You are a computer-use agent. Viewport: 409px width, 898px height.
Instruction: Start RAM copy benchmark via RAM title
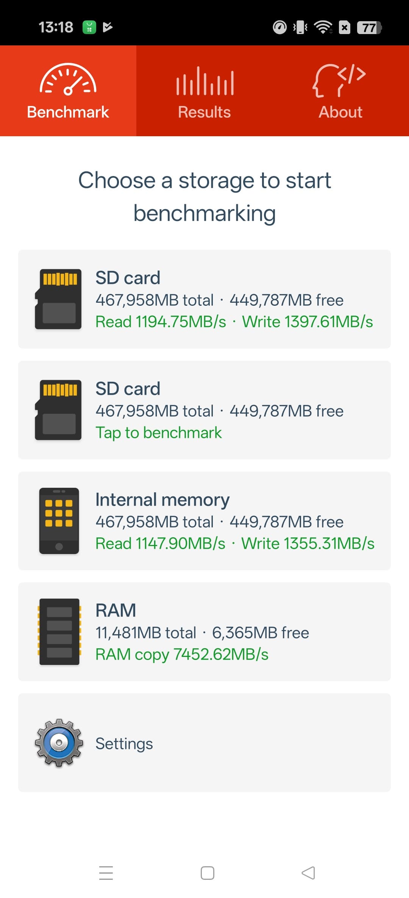pos(116,610)
